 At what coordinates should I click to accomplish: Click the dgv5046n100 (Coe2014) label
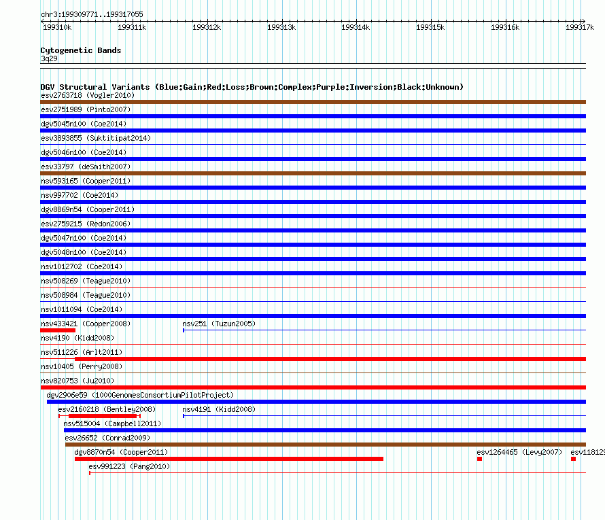tap(84, 152)
